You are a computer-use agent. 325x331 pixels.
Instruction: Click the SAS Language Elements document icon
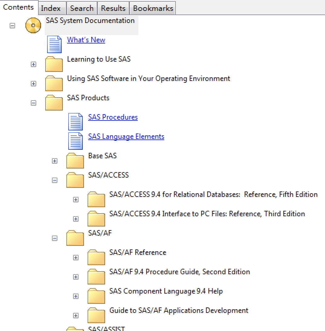[76, 141]
